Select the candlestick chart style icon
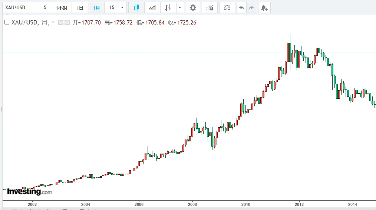376x210 pixels. (x=136, y=7)
